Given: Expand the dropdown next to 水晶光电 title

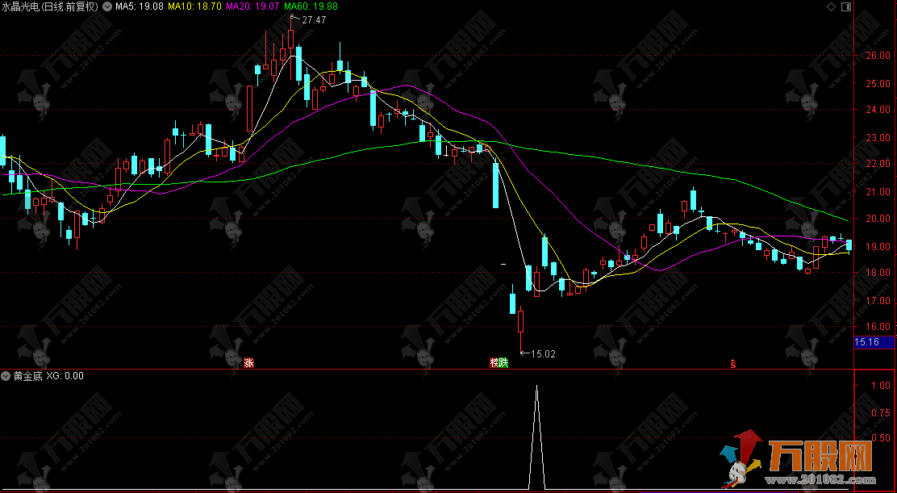Looking at the screenshot, I should (106, 6).
